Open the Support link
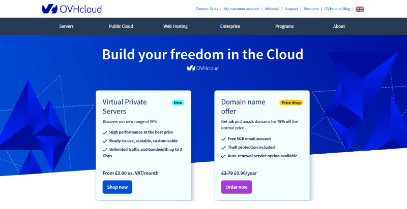 click(291, 9)
